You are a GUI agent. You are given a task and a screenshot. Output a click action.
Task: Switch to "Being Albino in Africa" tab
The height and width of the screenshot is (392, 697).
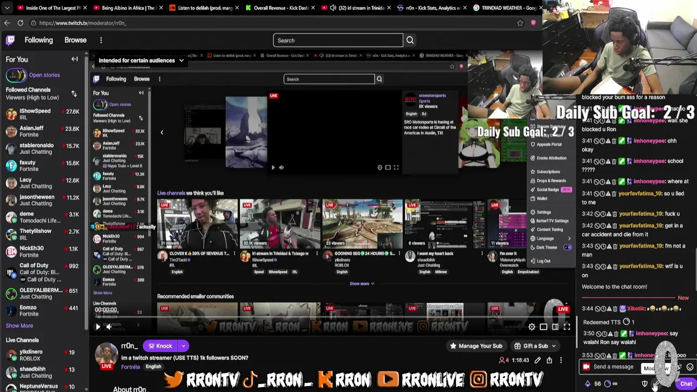point(129,8)
